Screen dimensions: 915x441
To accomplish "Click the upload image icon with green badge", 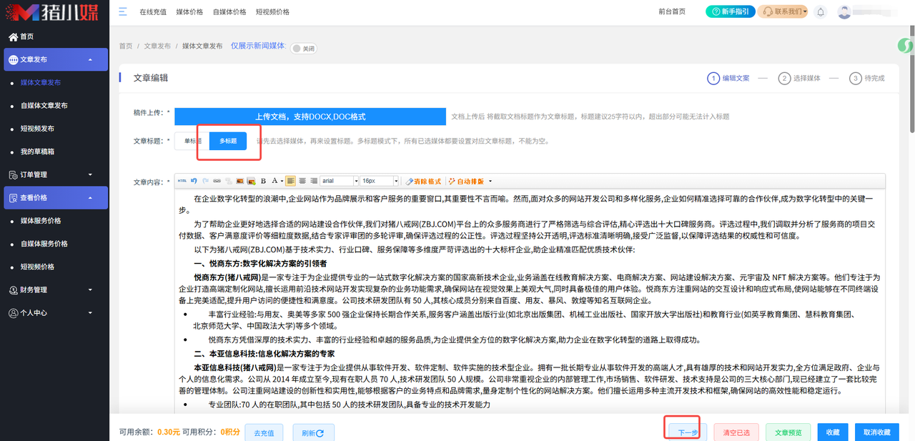I will point(252,181).
